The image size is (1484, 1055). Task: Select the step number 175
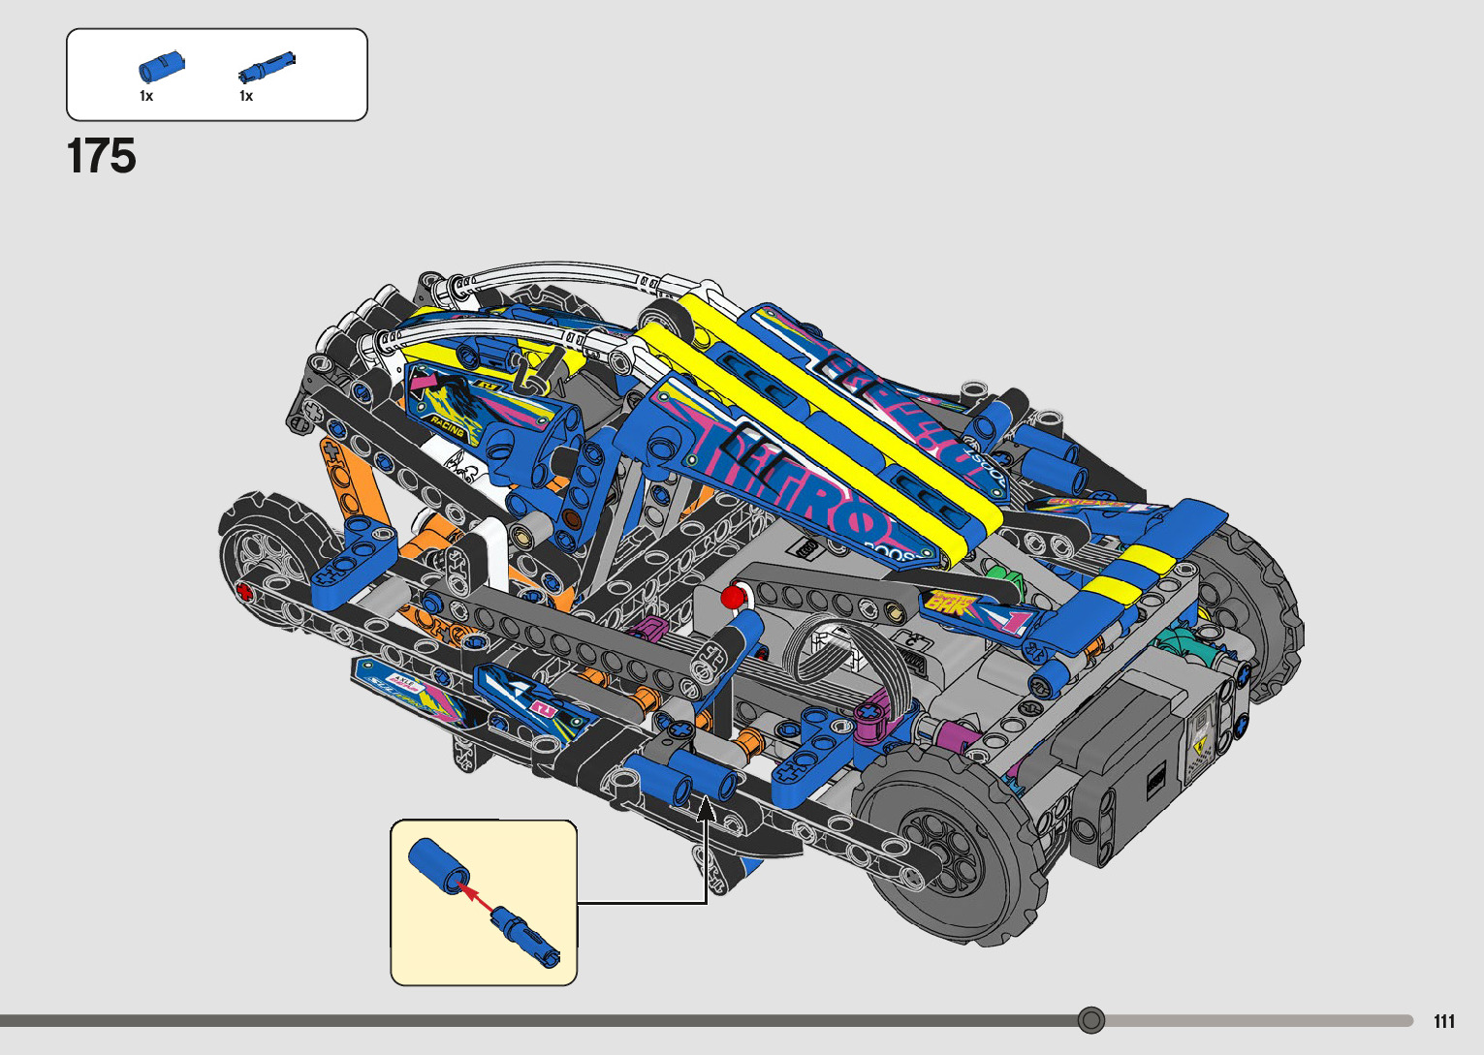tap(102, 156)
